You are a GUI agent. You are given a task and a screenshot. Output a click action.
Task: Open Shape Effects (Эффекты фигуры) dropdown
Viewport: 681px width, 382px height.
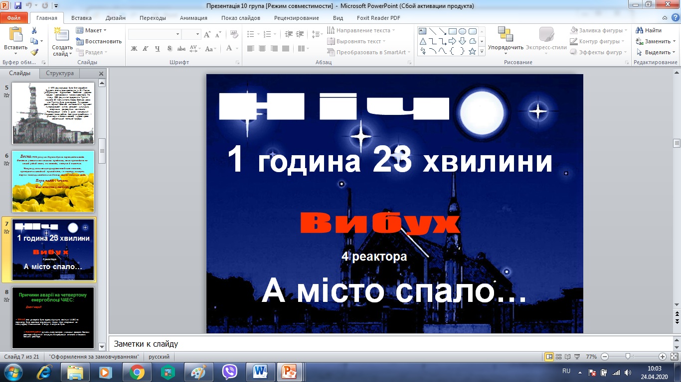[x=599, y=52]
